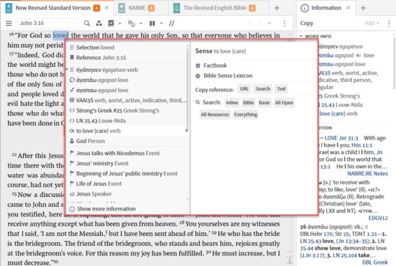Image resolution: width=396 pixels, height=266 pixels.
Task: Click the search magnifier icon in toolbar
Action: point(87,24)
